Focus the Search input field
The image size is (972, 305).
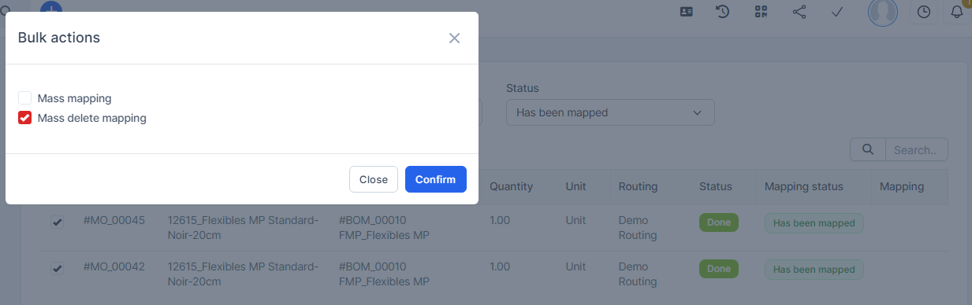917,149
